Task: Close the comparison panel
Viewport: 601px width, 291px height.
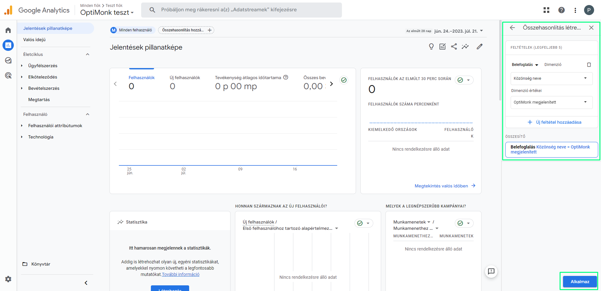Action: coord(591,28)
